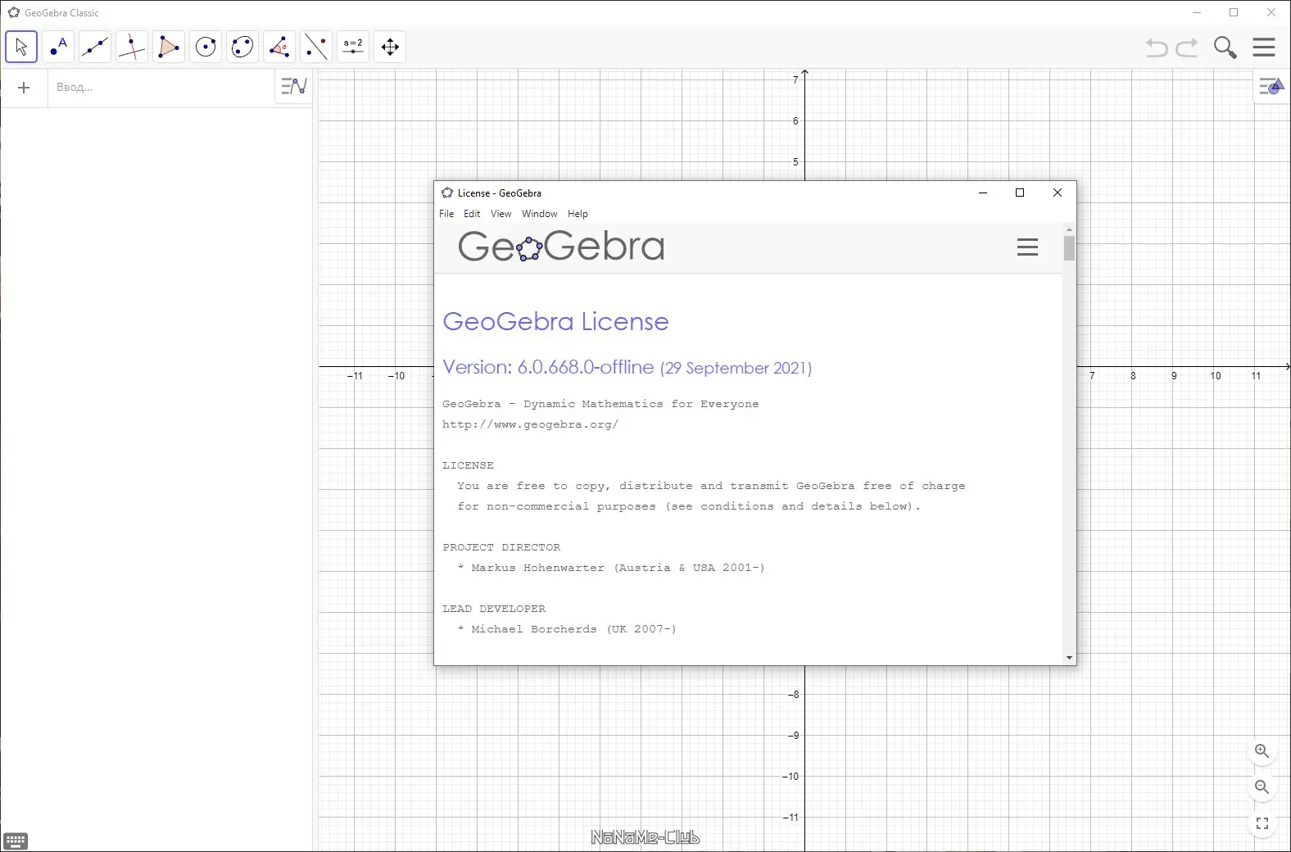Open Help menu in License window
Viewport: 1291px width, 852px height.
click(x=578, y=214)
